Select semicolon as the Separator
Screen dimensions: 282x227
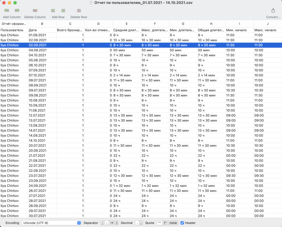click(107, 223)
